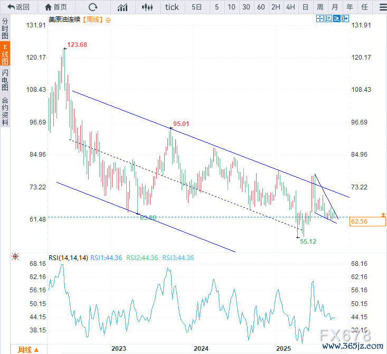Select the 4H timeframe
Image resolution: width=387 pixels, height=354 pixels.
coord(290,7)
